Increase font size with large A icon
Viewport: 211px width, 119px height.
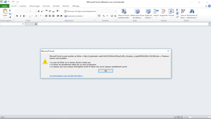point(39,11)
